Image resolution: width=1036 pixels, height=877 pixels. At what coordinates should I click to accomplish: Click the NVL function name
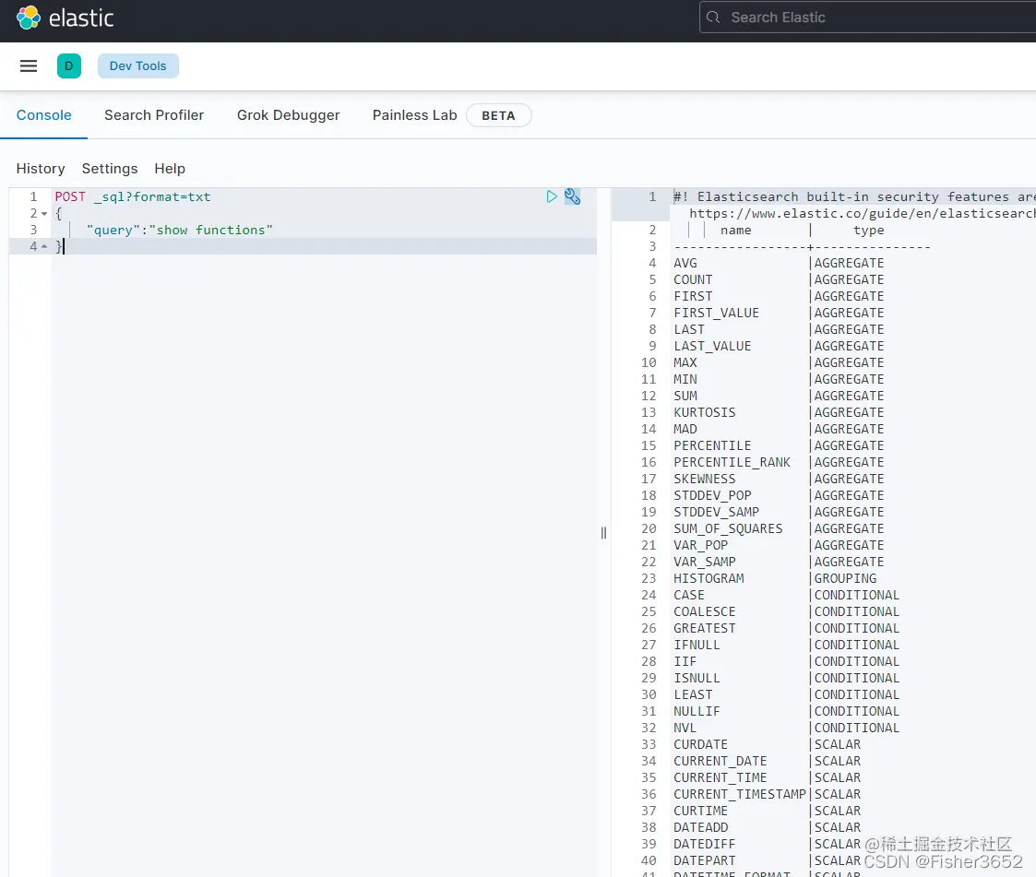685,728
